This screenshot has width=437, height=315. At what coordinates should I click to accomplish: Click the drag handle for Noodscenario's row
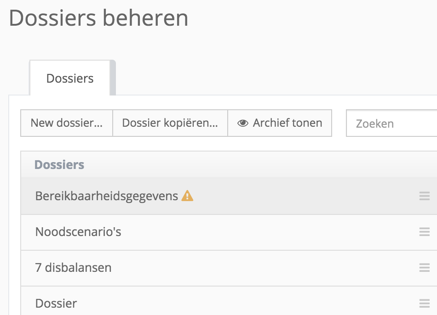[424, 231]
